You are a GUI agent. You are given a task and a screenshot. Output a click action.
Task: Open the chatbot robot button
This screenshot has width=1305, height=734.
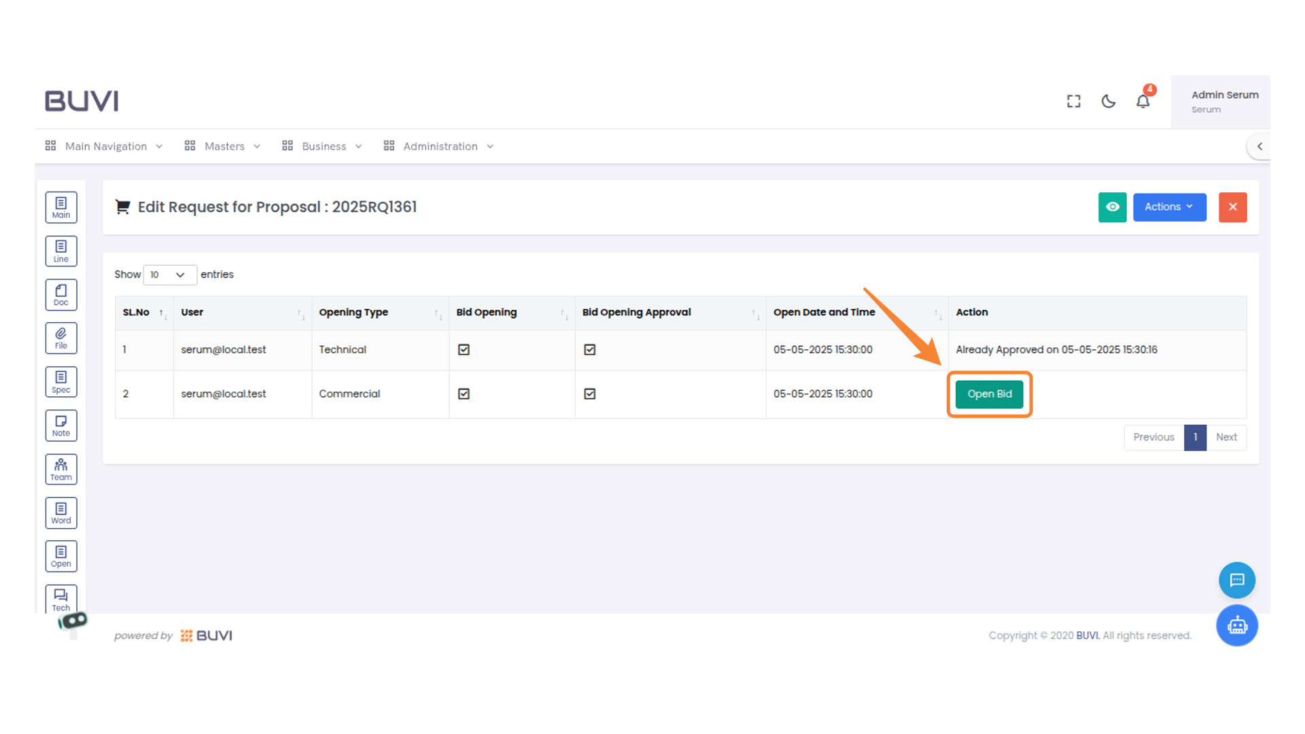(1236, 625)
